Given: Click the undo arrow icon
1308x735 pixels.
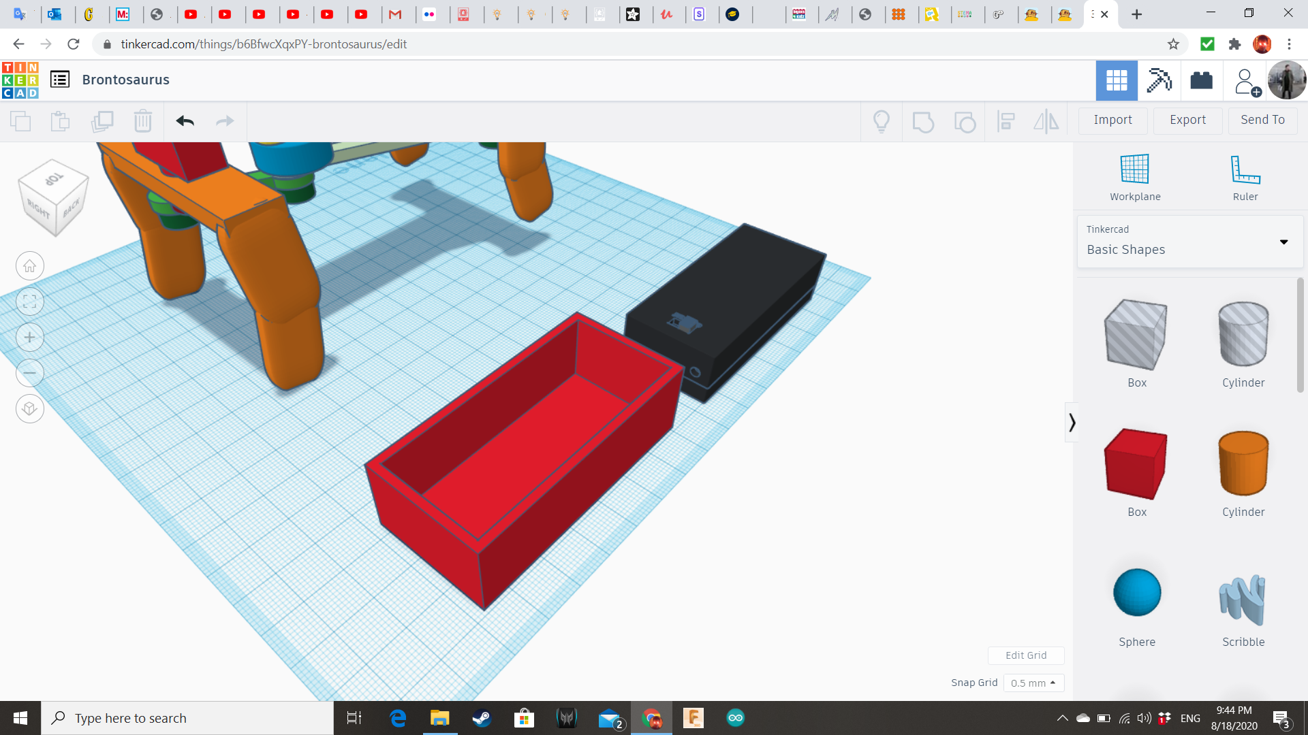Looking at the screenshot, I should [x=185, y=121].
